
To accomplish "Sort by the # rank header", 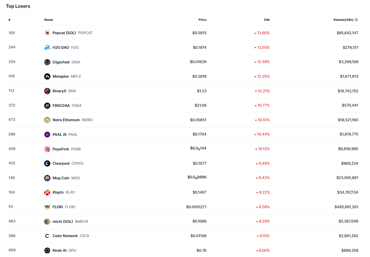I will (x=10, y=20).
